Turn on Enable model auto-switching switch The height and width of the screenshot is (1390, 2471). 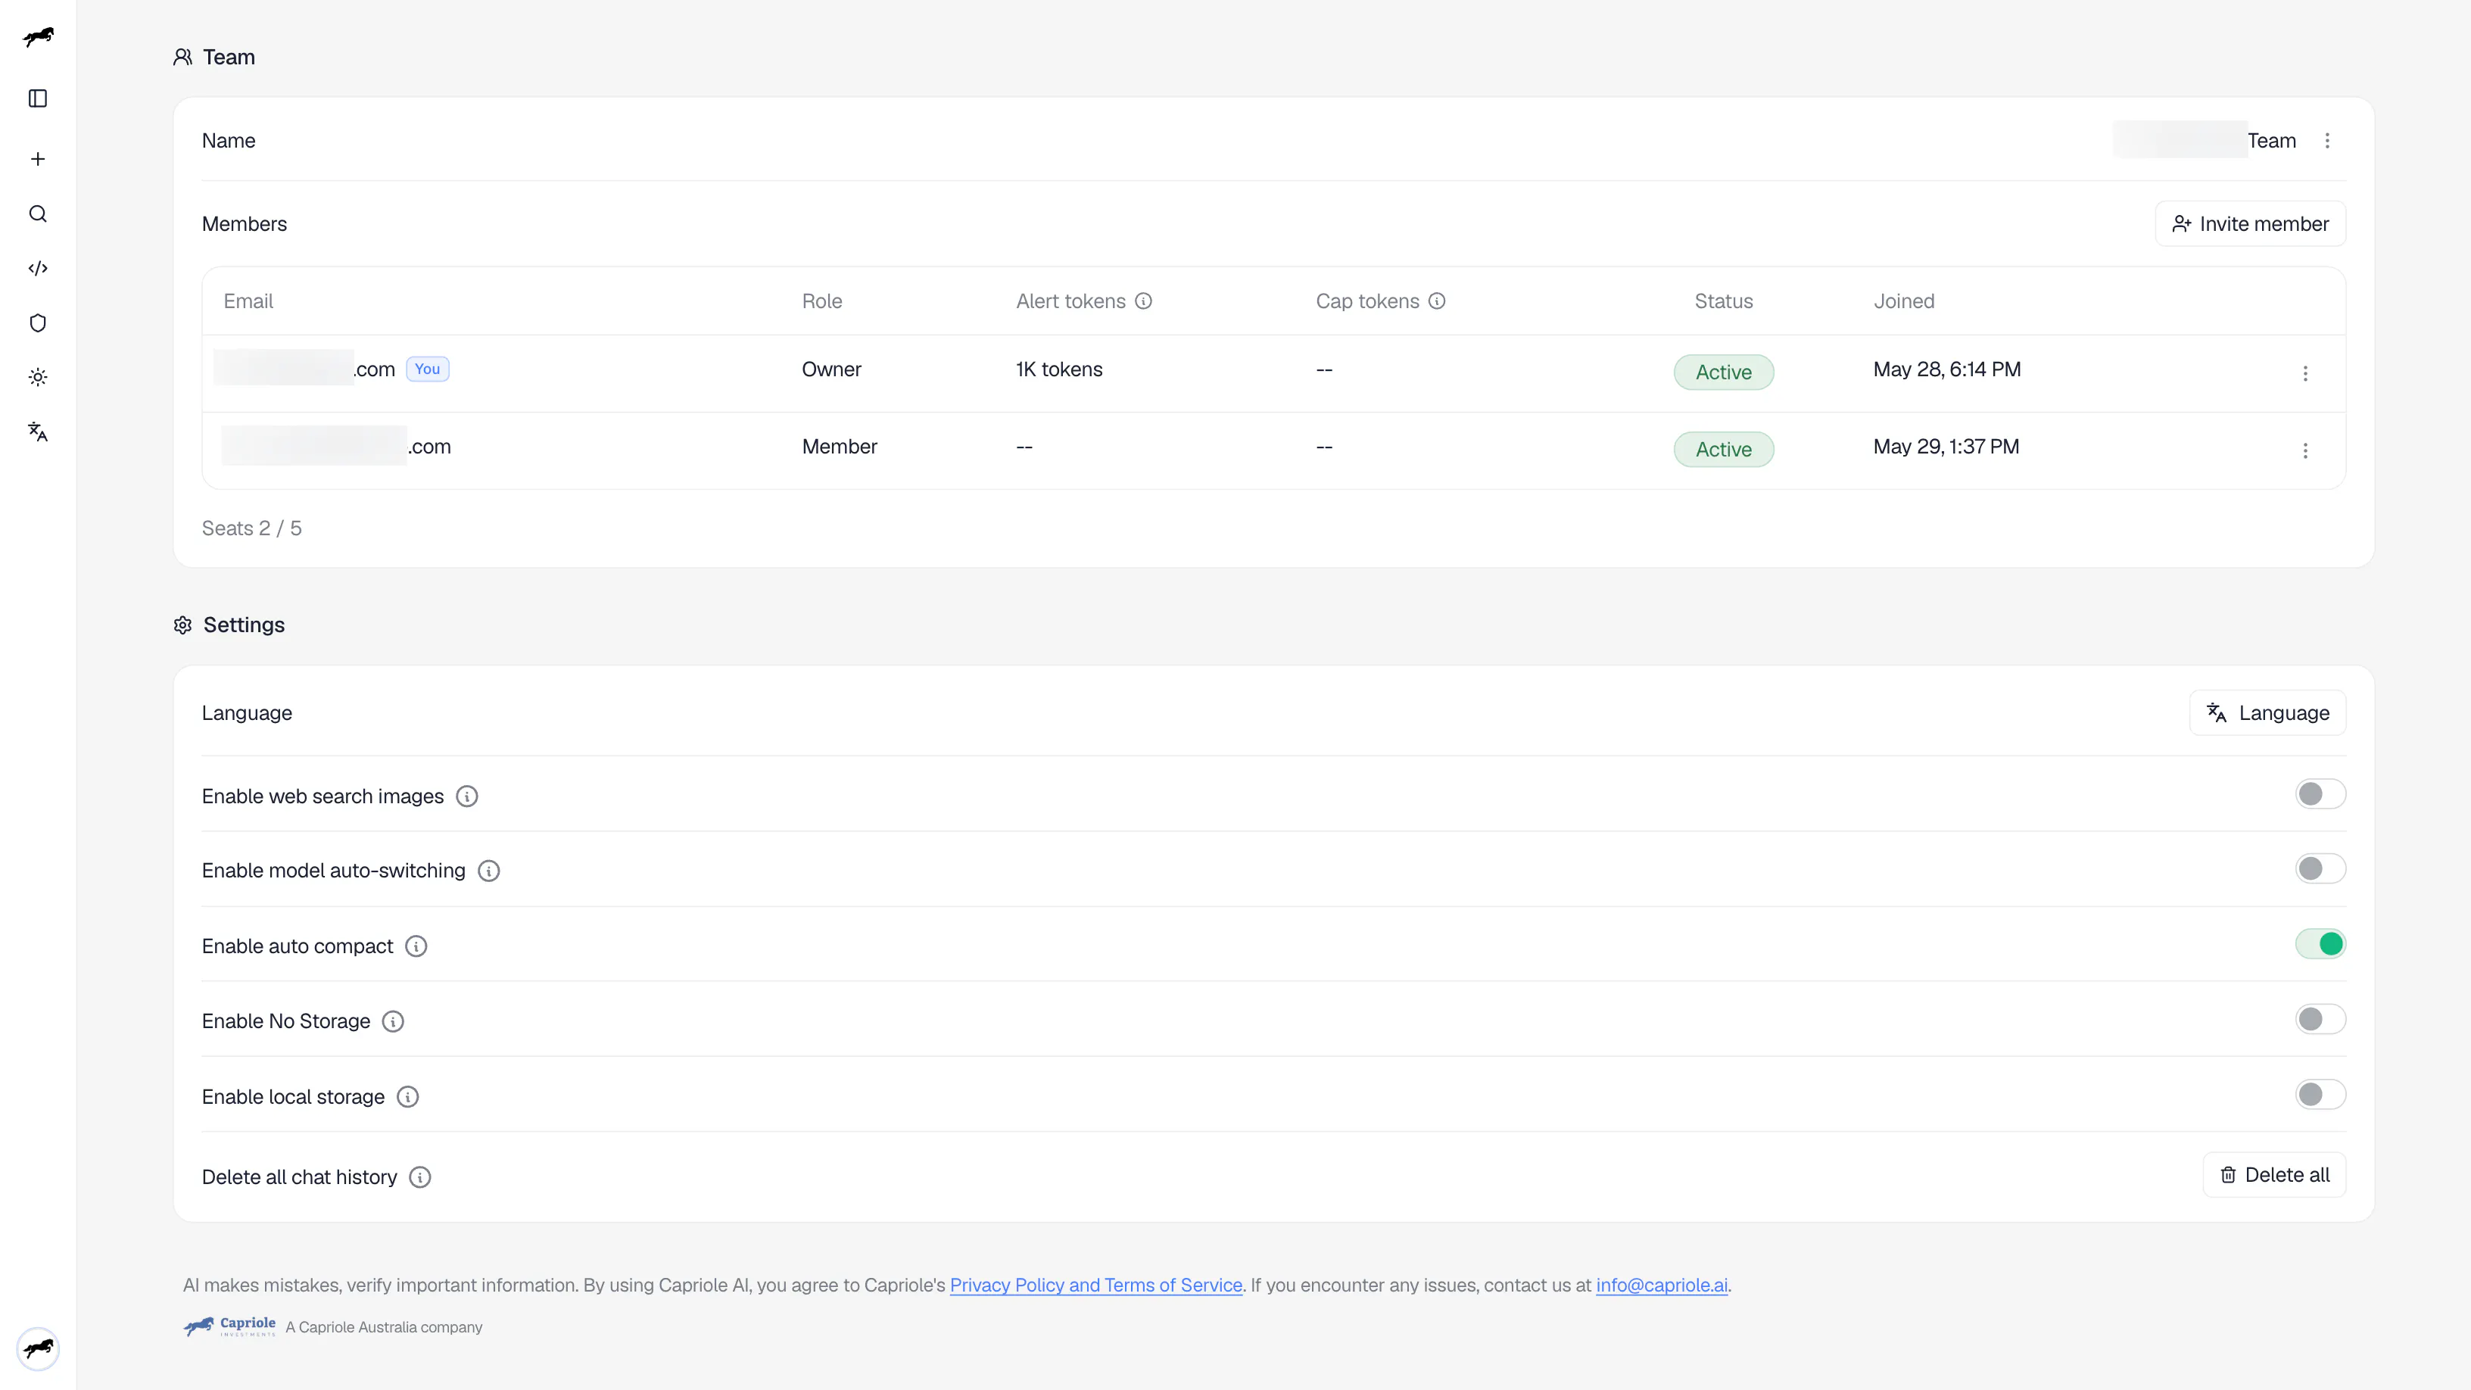(x=2320, y=869)
